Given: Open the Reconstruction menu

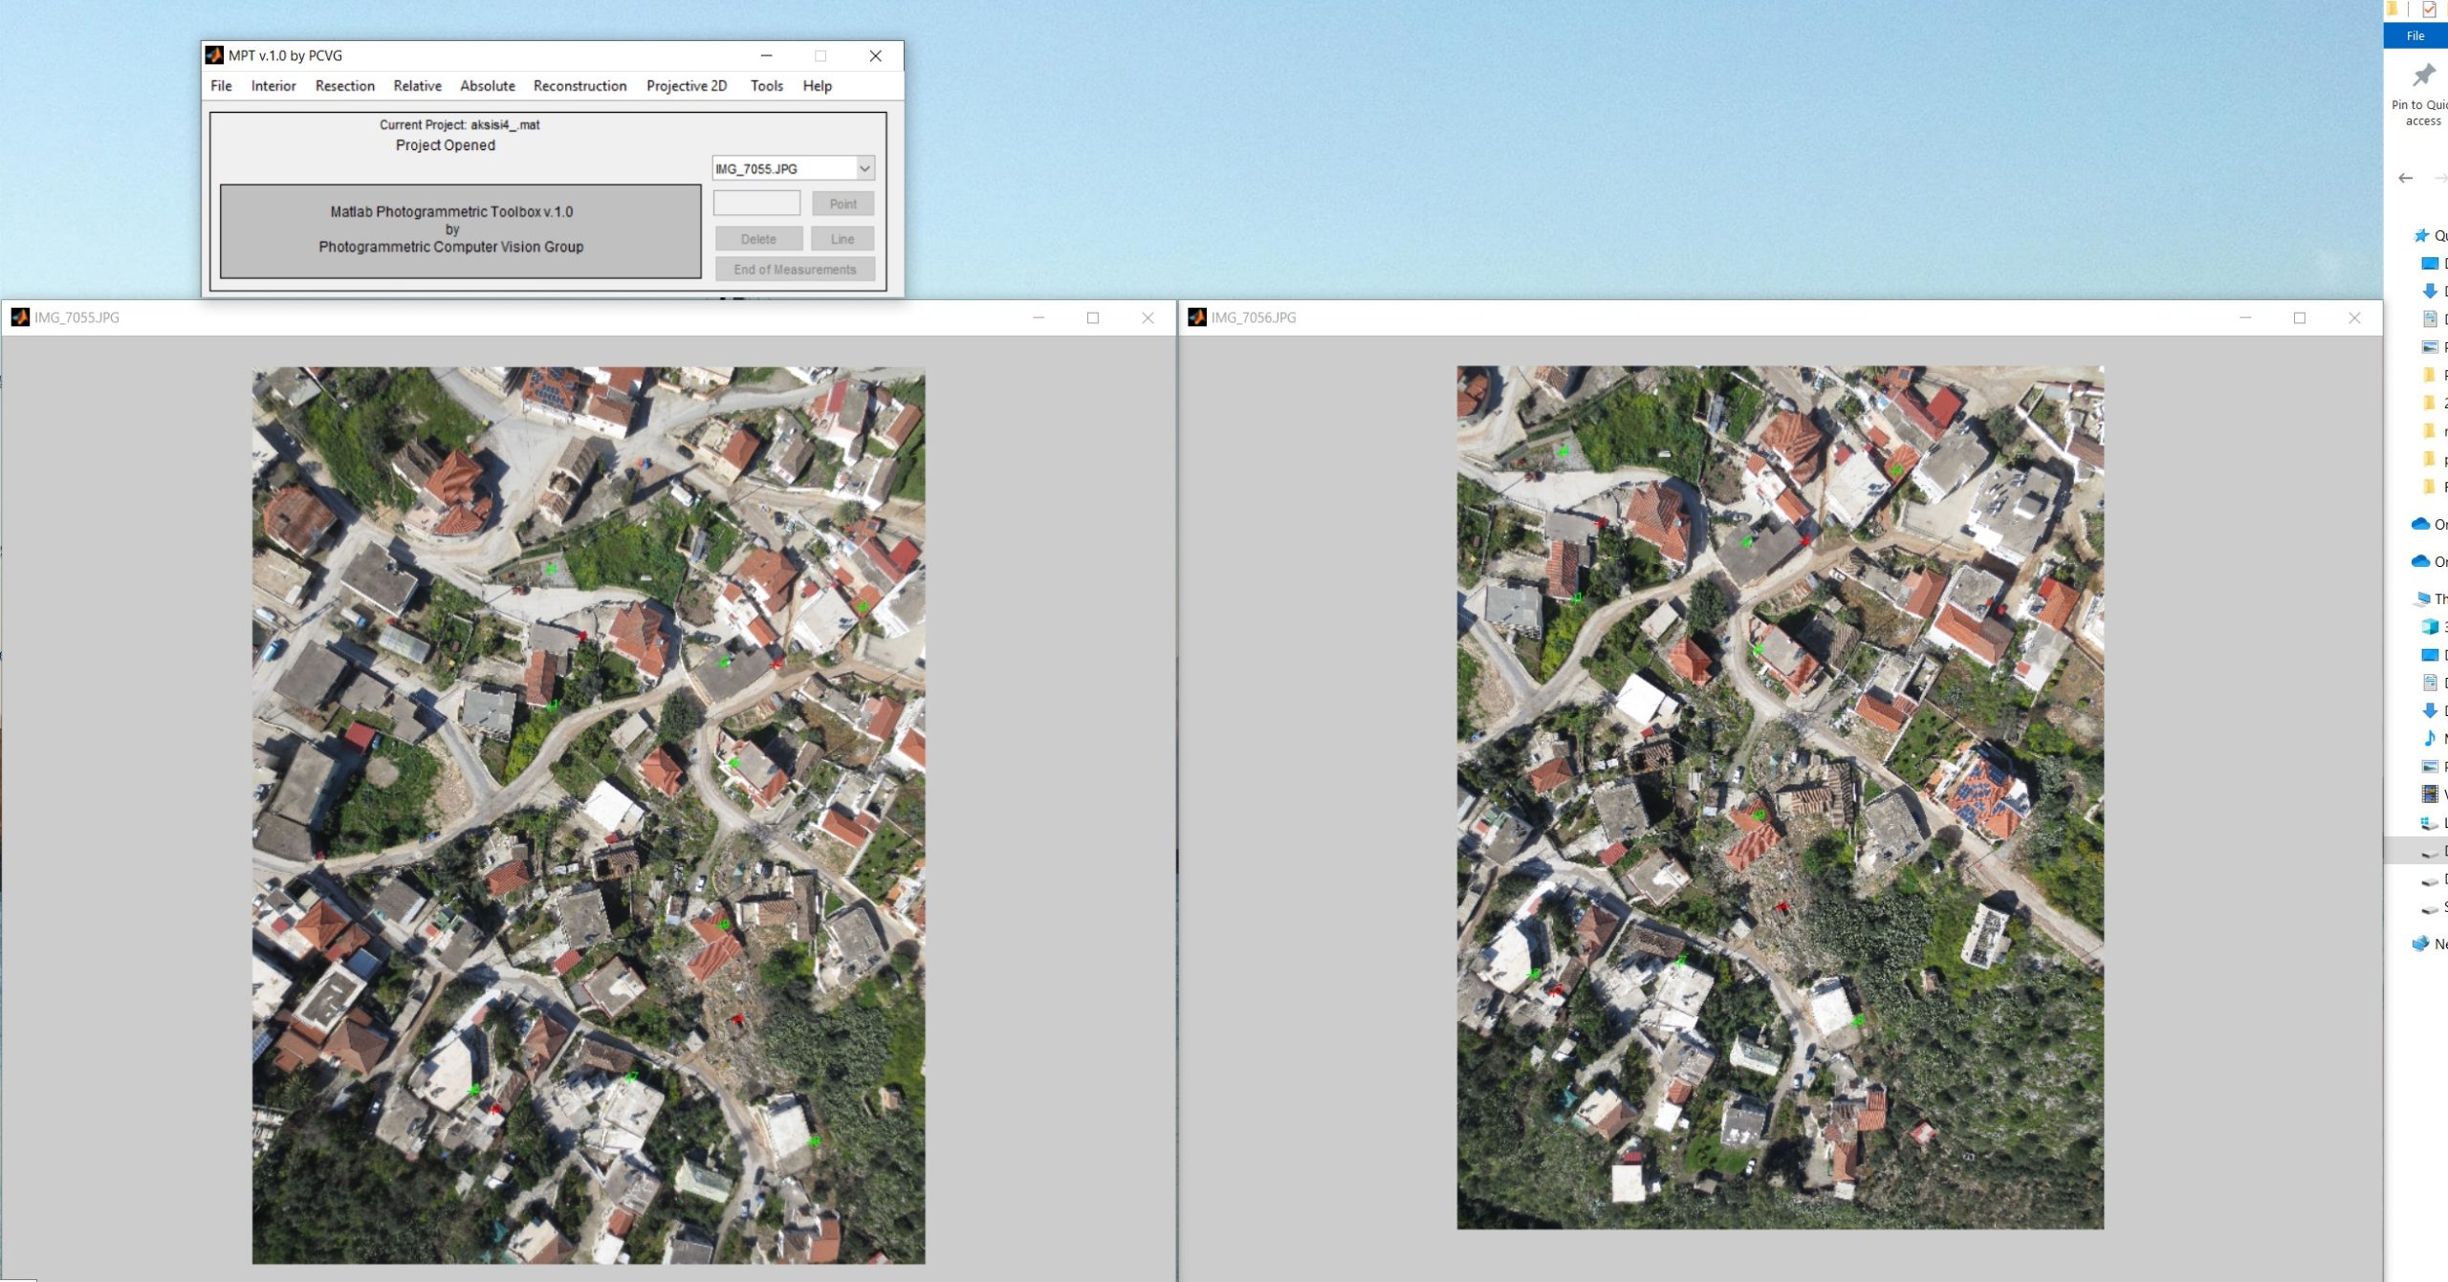Looking at the screenshot, I should [579, 86].
